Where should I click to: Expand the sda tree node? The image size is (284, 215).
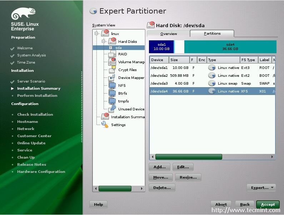point(110,47)
